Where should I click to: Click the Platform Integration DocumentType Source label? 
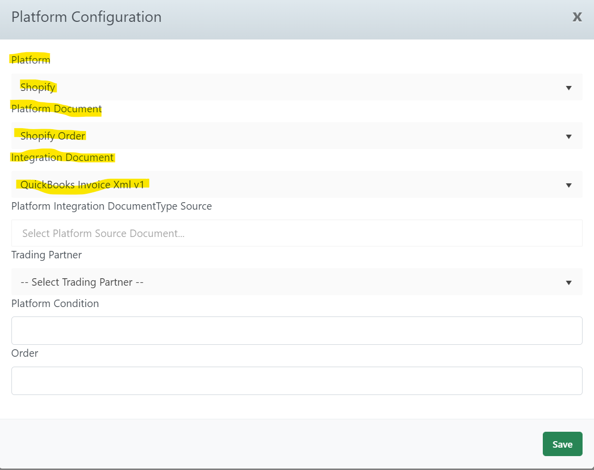[x=111, y=206]
